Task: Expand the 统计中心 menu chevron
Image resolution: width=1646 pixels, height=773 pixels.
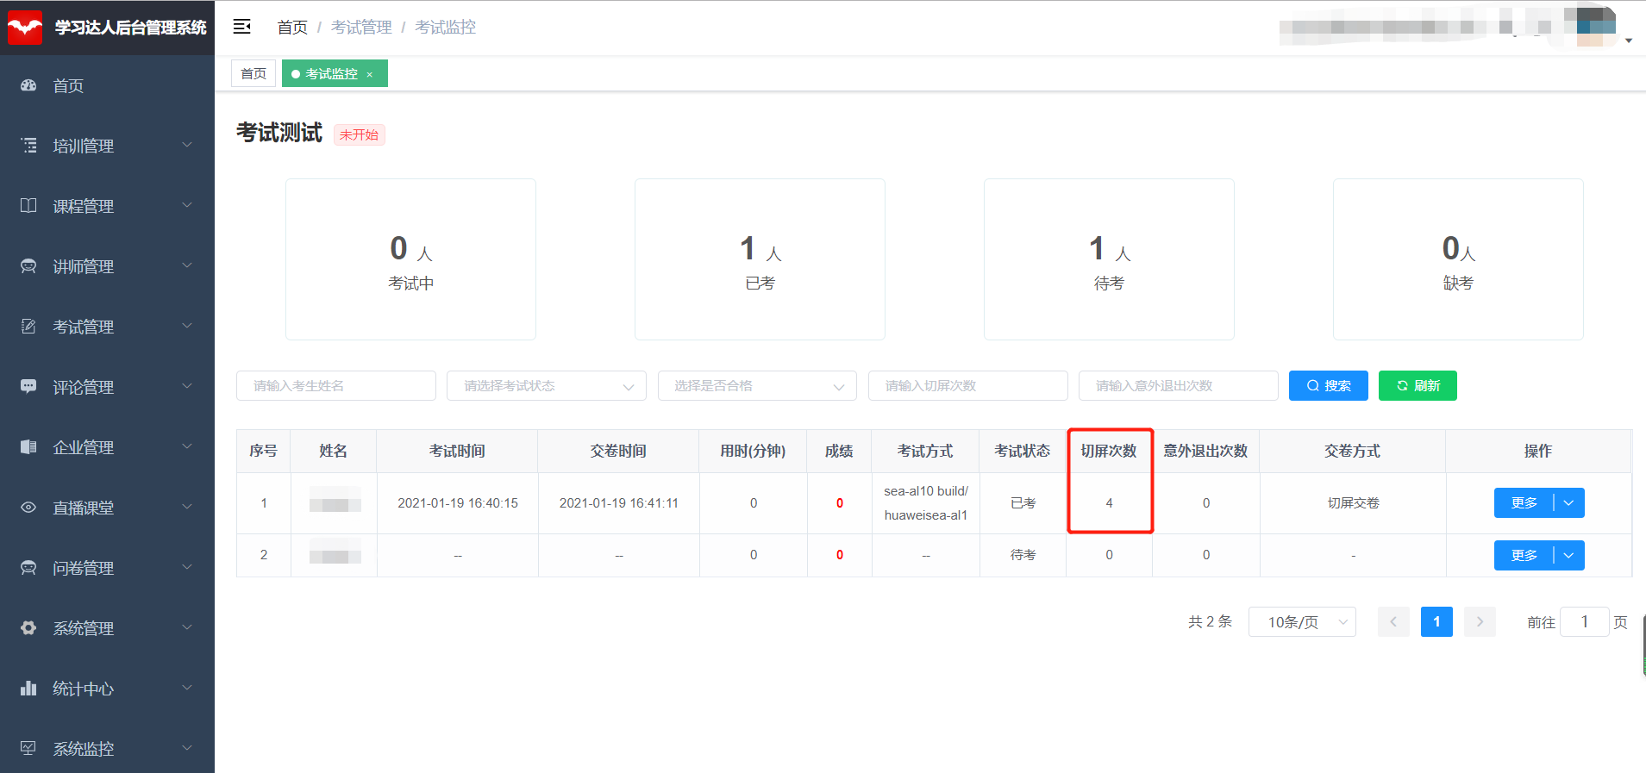Action: [187, 689]
